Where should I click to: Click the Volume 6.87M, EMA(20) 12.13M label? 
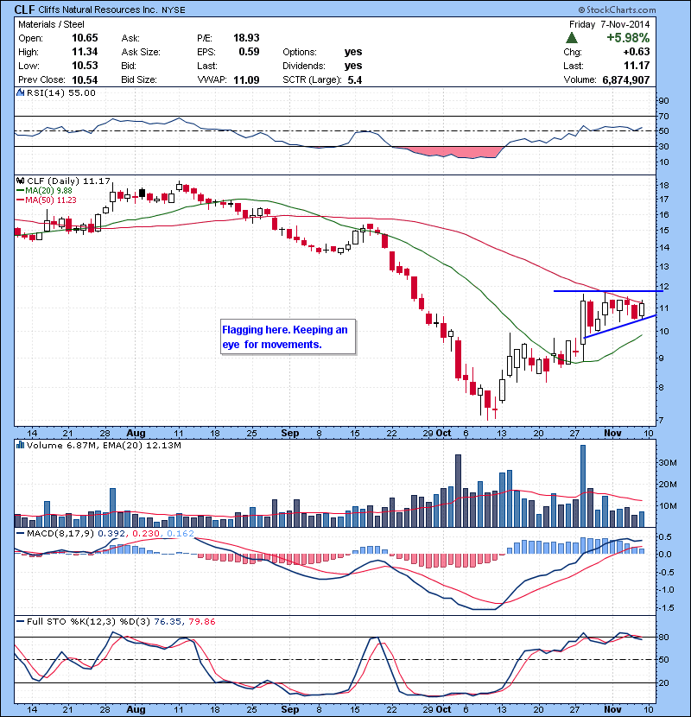click(104, 446)
